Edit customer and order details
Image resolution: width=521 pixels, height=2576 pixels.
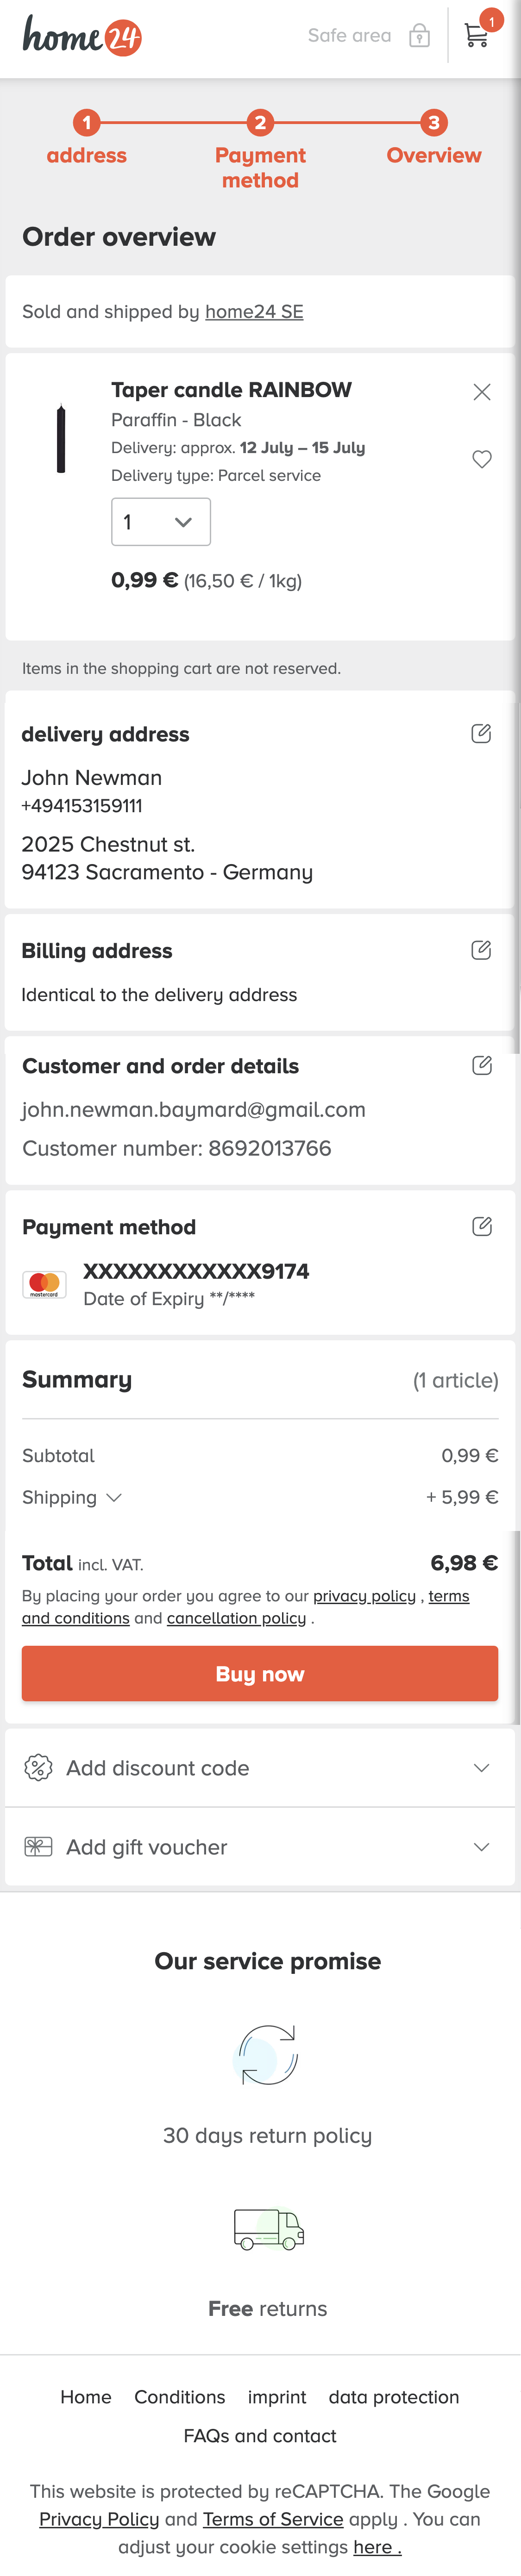pyautogui.click(x=481, y=1065)
